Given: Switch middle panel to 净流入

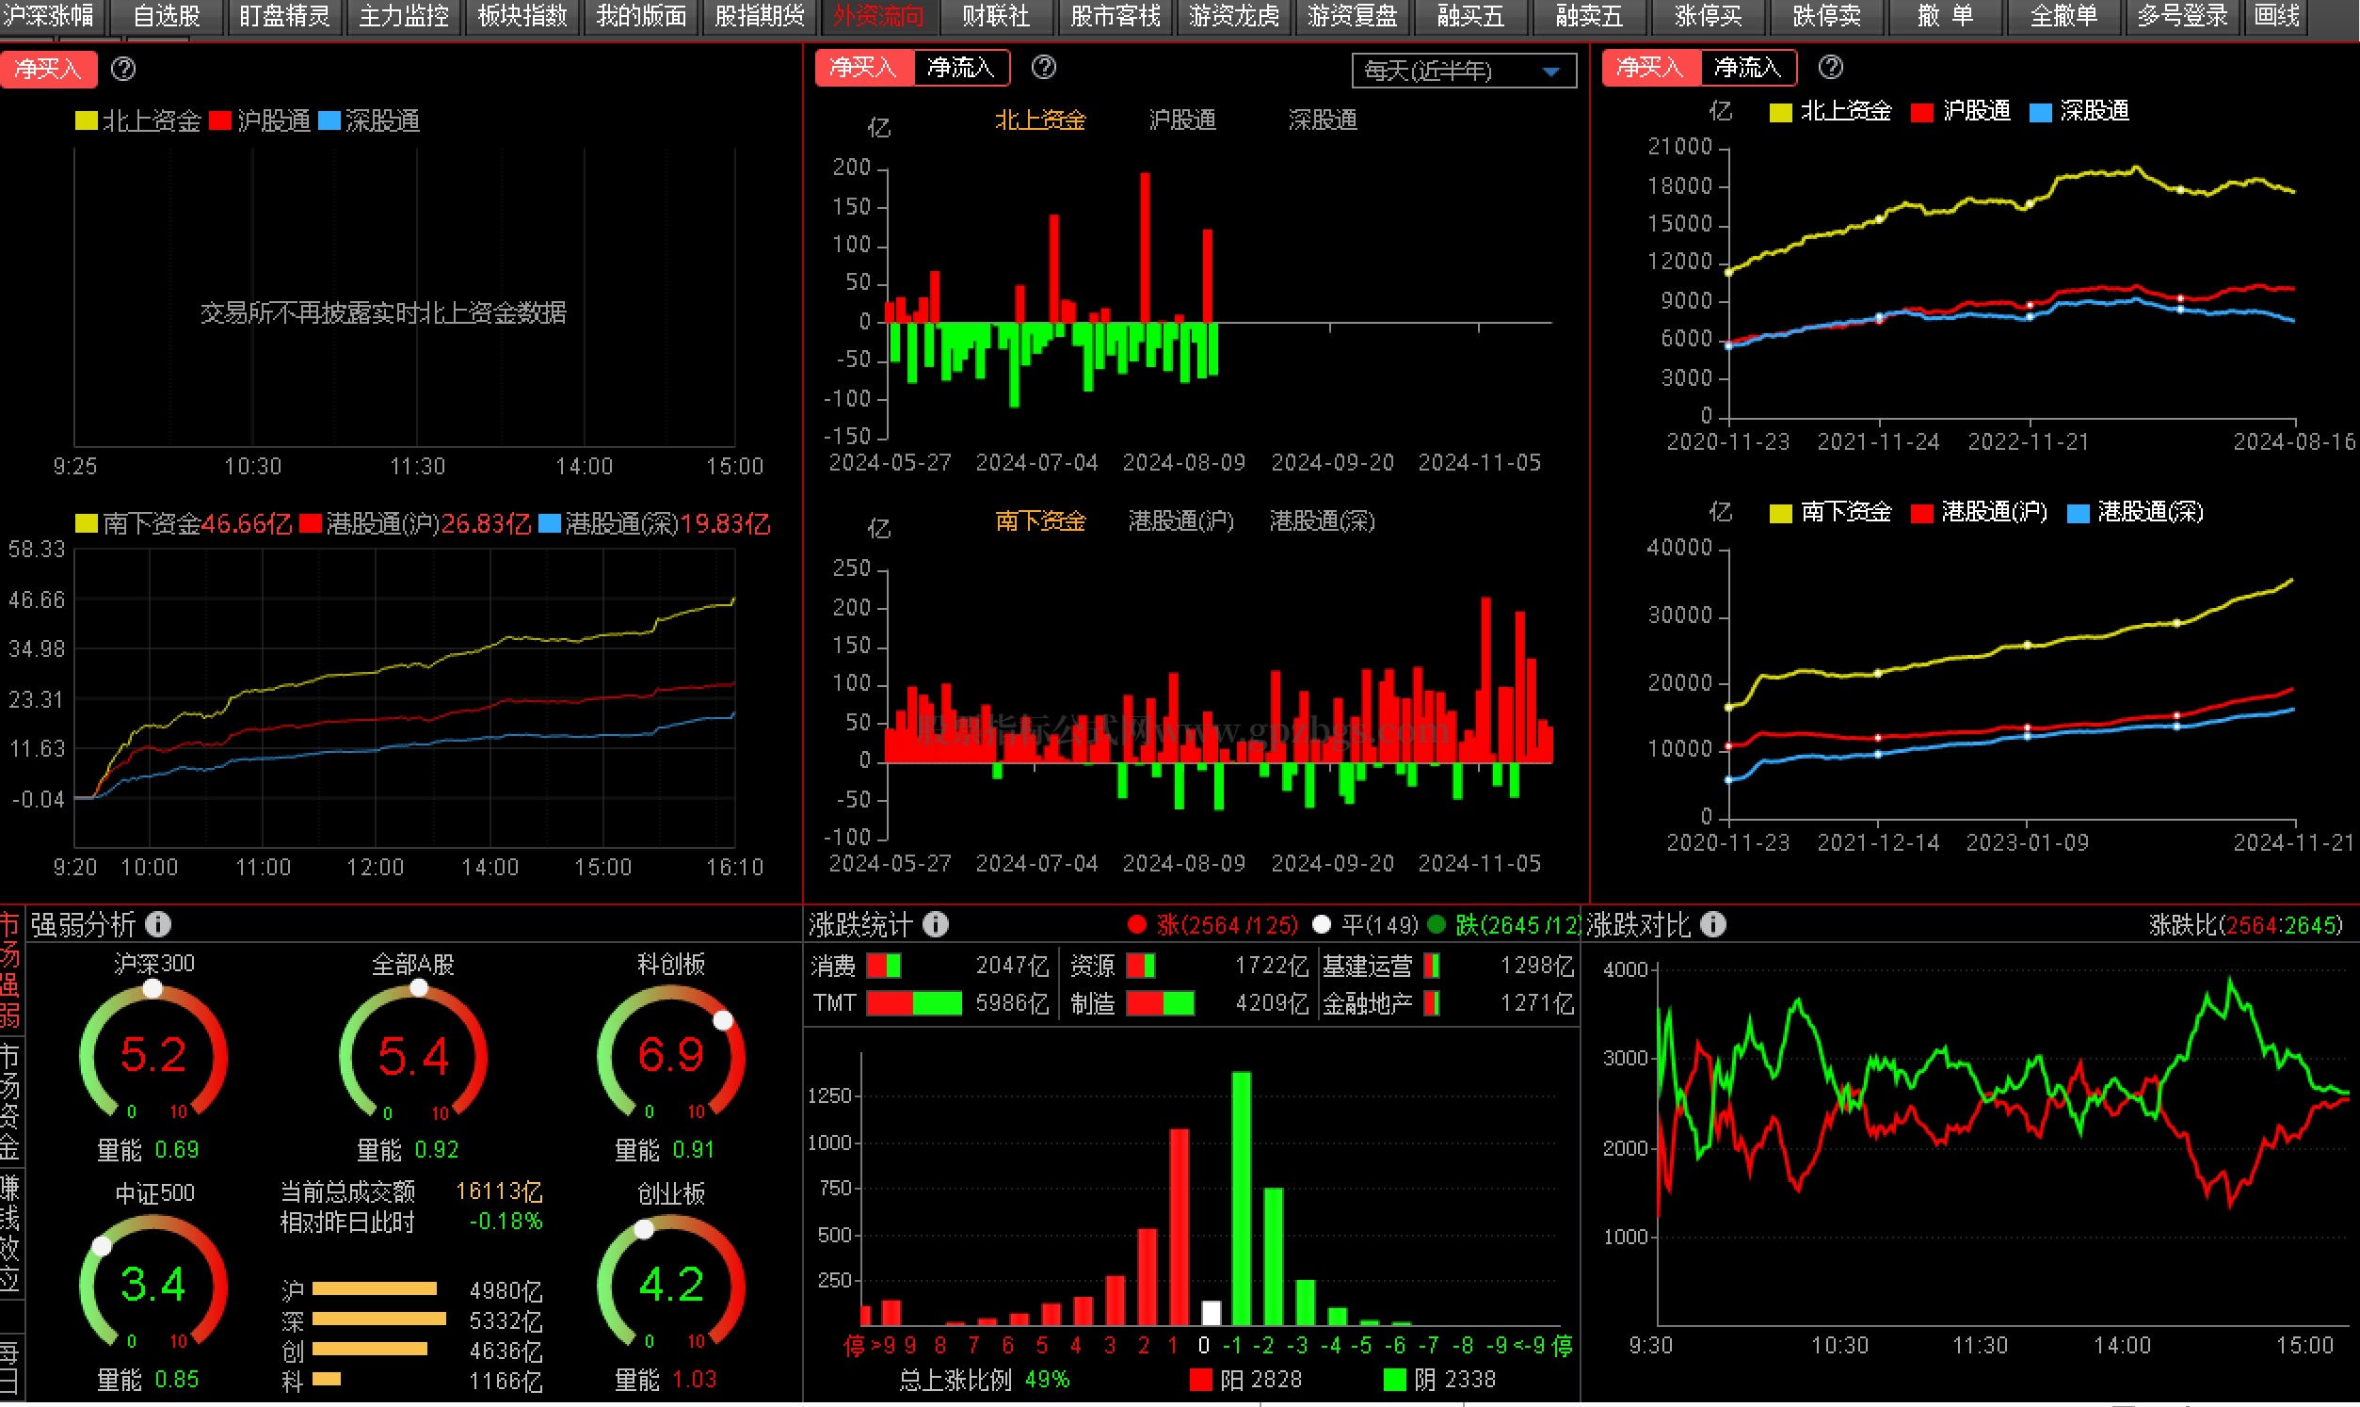Looking at the screenshot, I should (960, 68).
